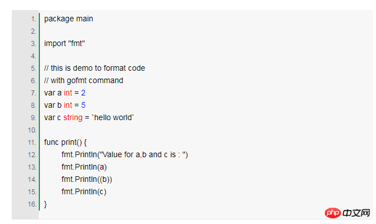Image resolution: width=376 pixels, height=224 pixels.
Task: Click the `hello world` string literal
Action: pos(113,118)
